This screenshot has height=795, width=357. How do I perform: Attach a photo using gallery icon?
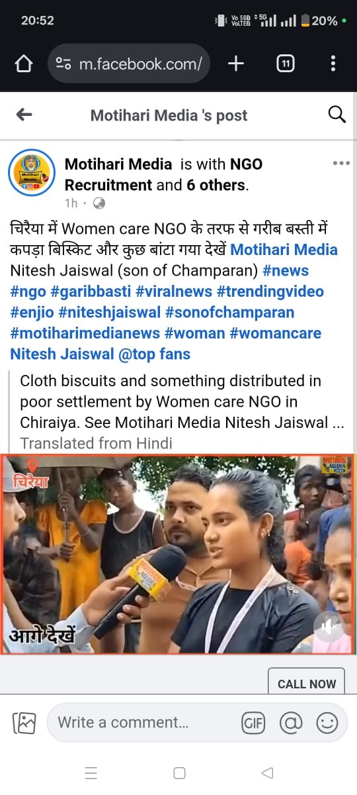(x=24, y=722)
